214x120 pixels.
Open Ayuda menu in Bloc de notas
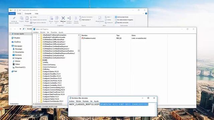(x=96, y=101)
